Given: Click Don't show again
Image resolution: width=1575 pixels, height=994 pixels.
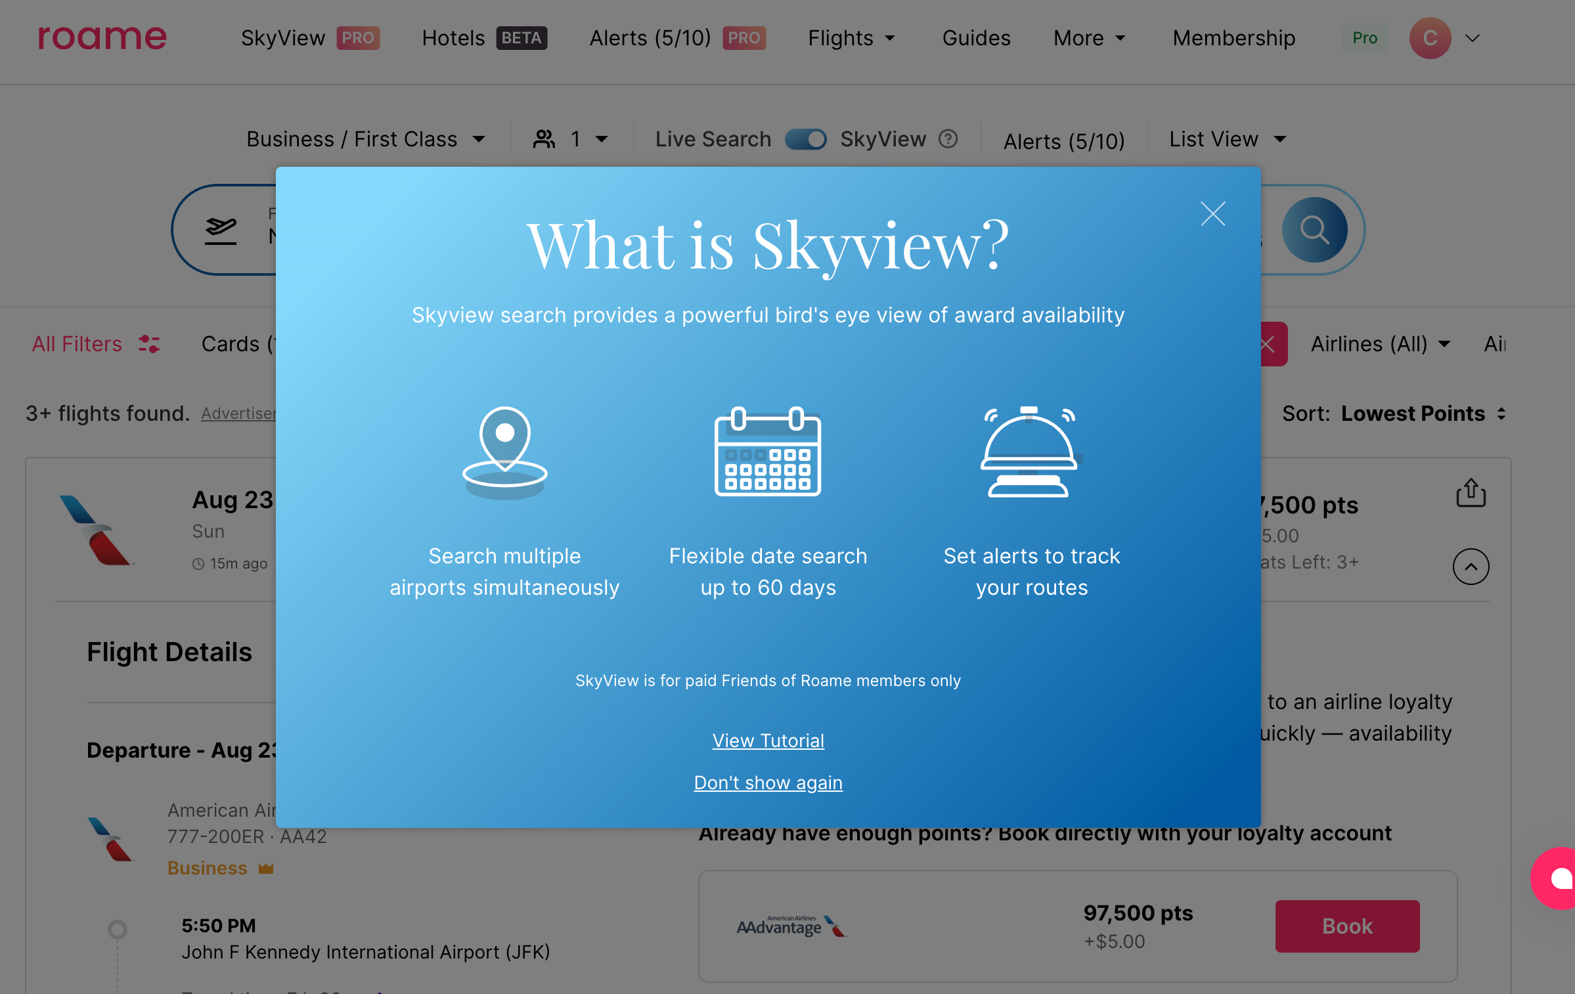Looking at the screenshot, I should click(x=768, y=782).
